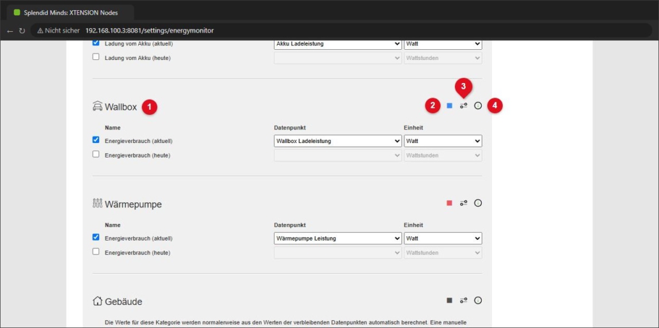Enable Ladung vom Akku (heute)
The image size is (659, 328).
(96, 57)
